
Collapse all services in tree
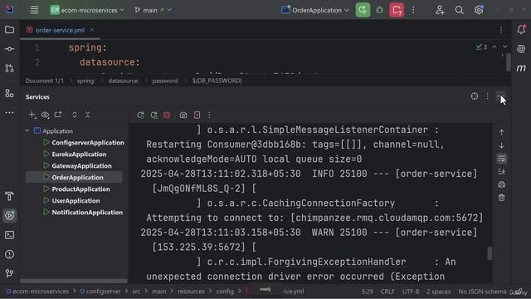88,115
